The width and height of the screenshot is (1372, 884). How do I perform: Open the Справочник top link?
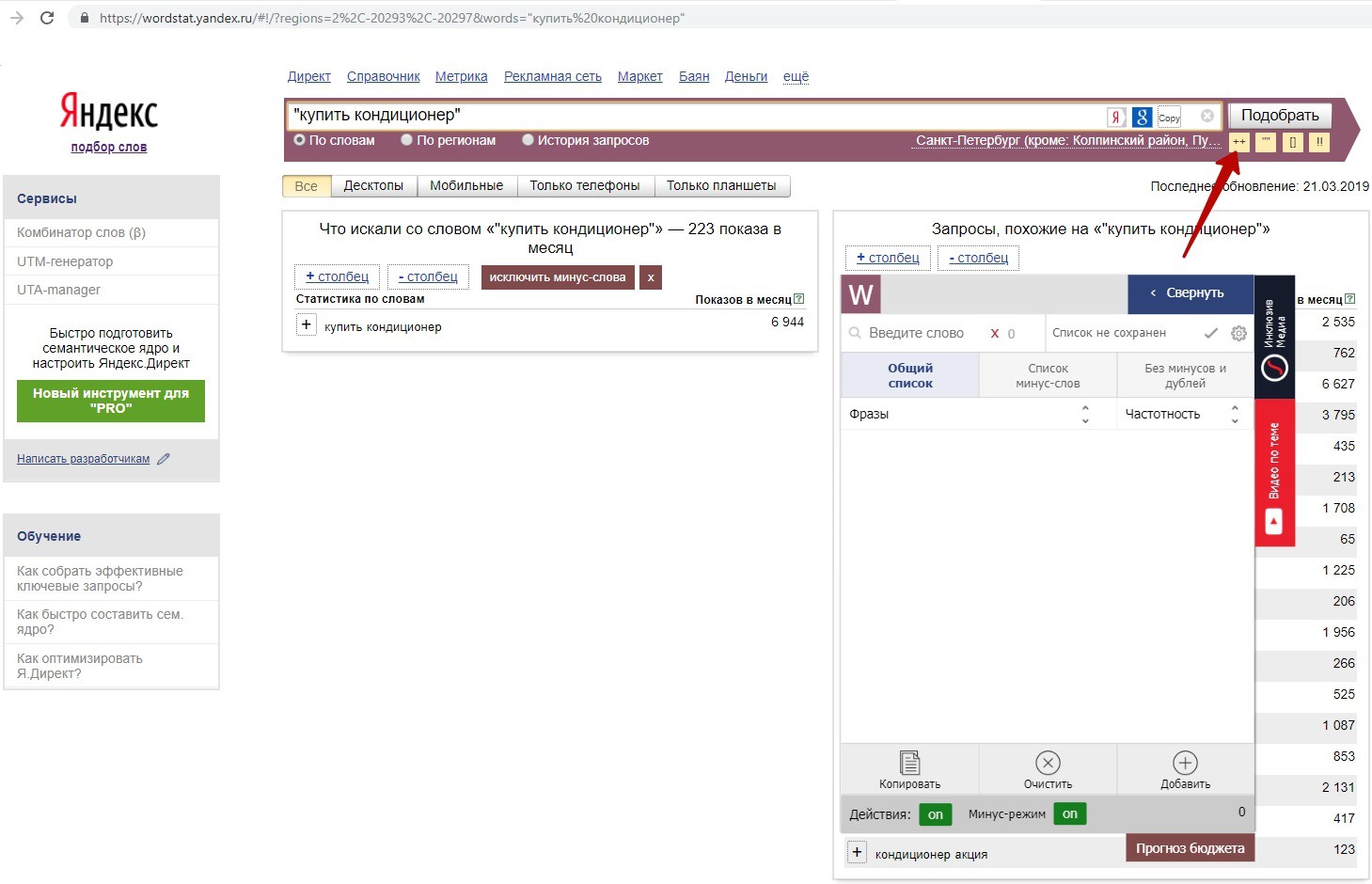384,76
